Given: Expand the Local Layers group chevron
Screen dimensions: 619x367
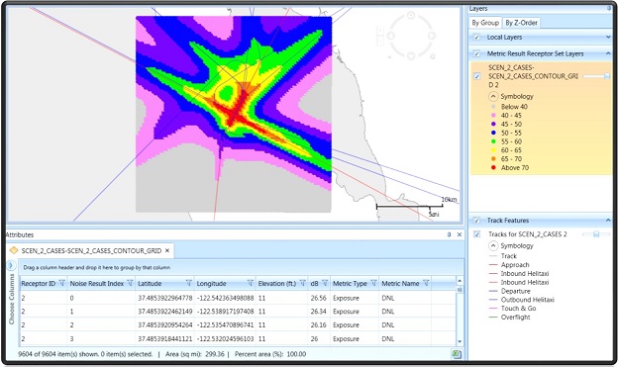Looking at the screenshot, I should click(x=608, y=37).
